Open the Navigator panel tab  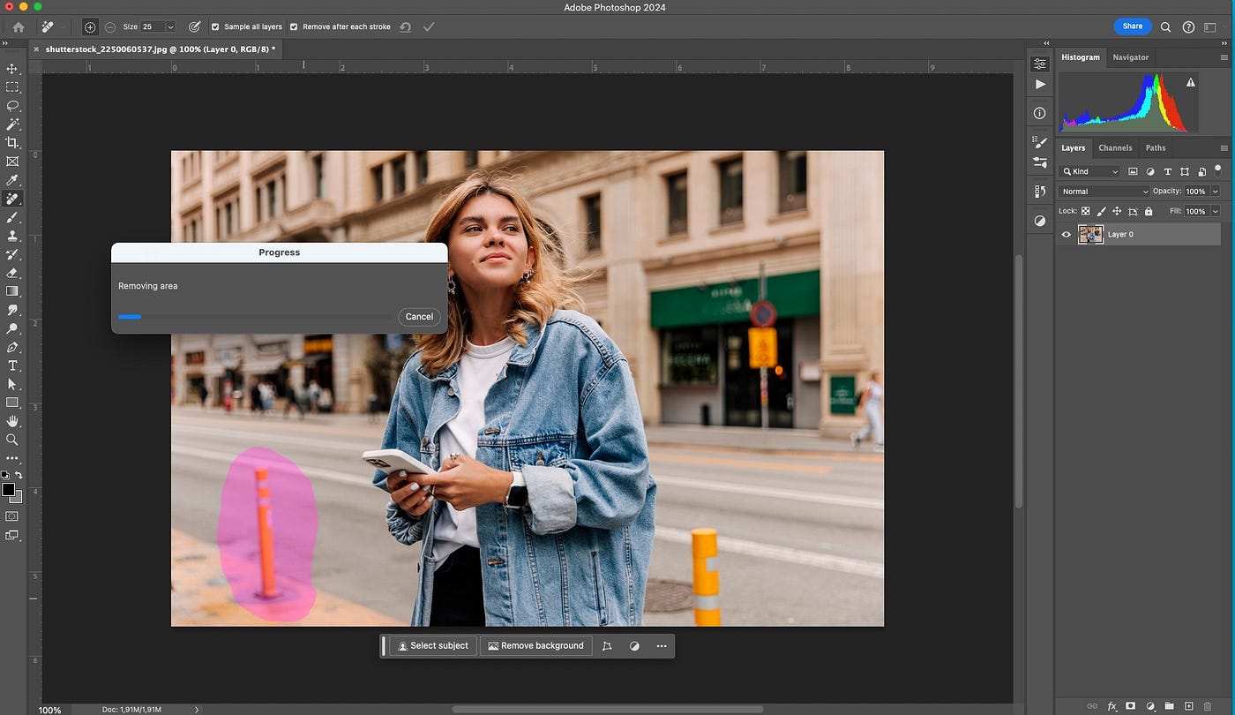click(1130, 57)
